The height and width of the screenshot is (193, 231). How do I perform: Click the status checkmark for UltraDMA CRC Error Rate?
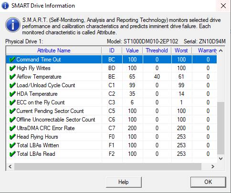pos(12,128)
